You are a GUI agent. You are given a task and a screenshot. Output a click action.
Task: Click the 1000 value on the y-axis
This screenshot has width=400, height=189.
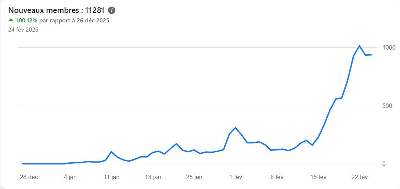point(389,48)
